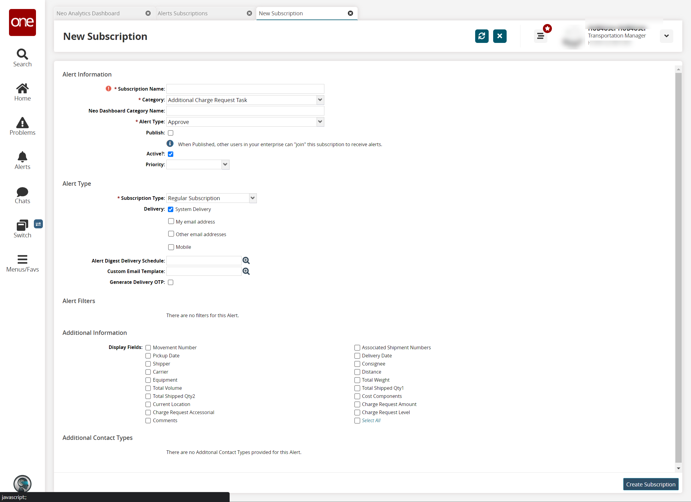Expand the Category dropdown
Image resolution: width=691 pixels, height=502 pixels.
tap(320, 100)
